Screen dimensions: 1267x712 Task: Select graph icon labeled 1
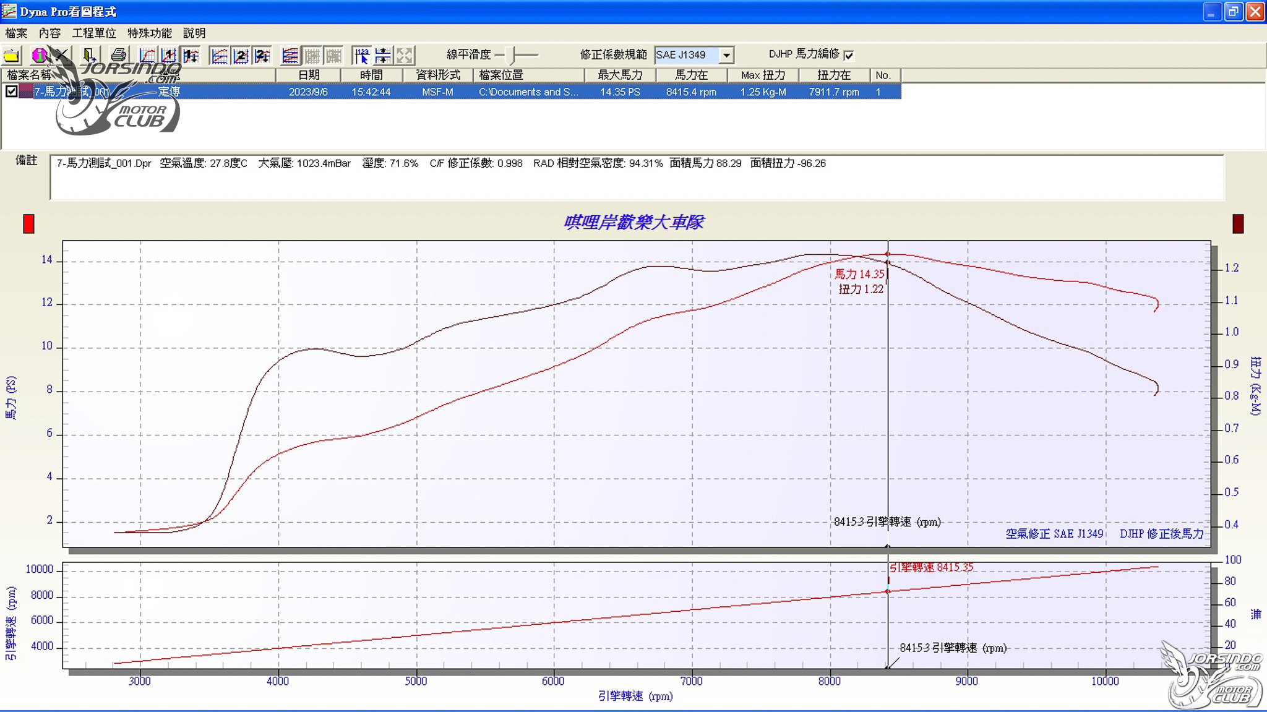pyautogui.click(x=169, y=56)
